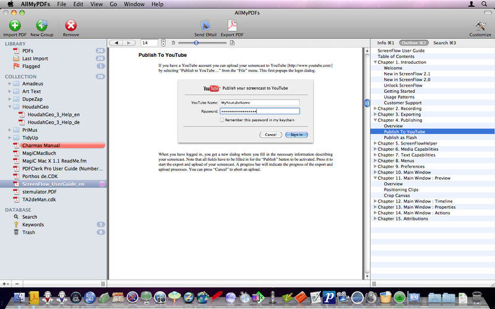
Task: Open Getting Started outline entry
Action: click(399, 91)
